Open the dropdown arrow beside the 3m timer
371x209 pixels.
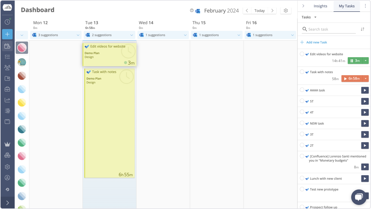coord(365,61)
